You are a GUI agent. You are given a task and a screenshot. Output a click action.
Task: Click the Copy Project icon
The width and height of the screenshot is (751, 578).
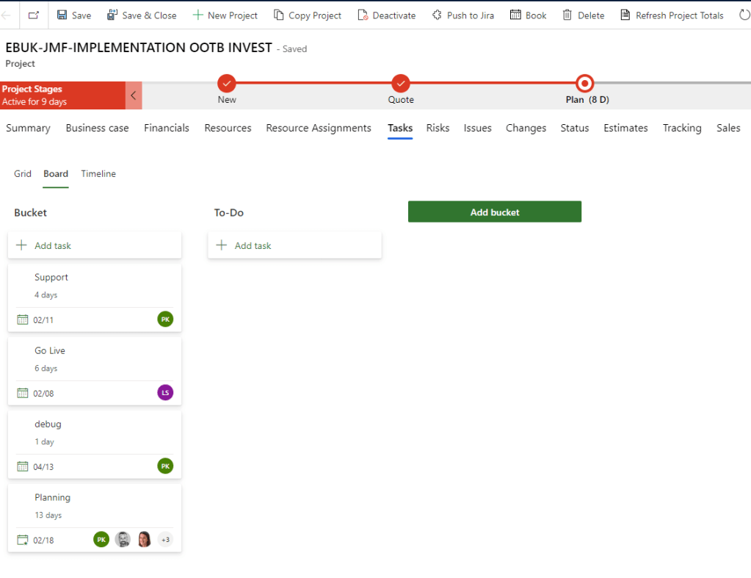pyautogui.click(x=279, y=15)
